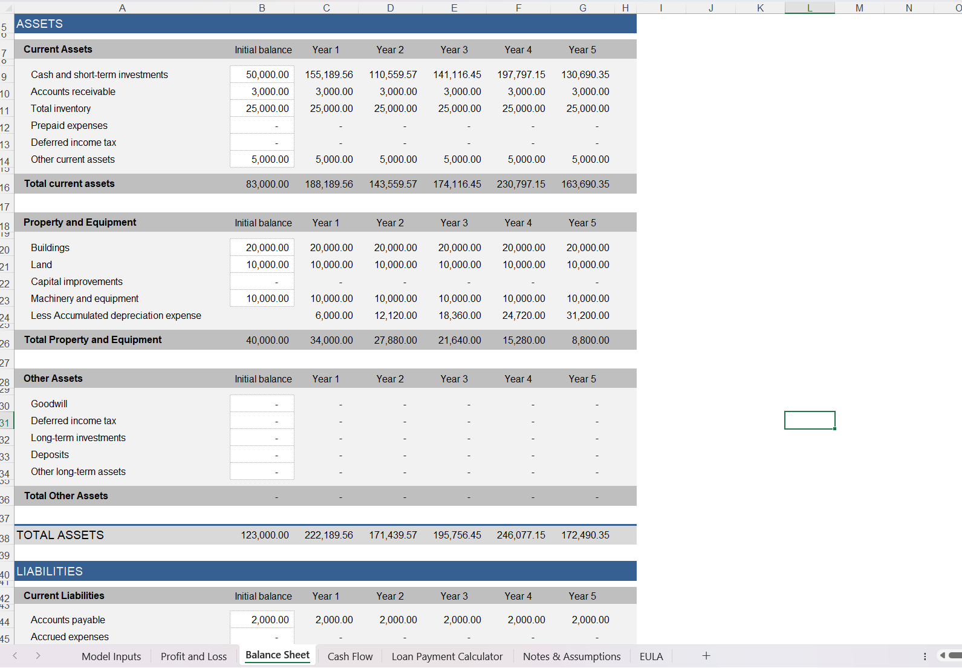Screen dimensions: 962x668
Task: Click column A header
Action: (x=122, y=8)
